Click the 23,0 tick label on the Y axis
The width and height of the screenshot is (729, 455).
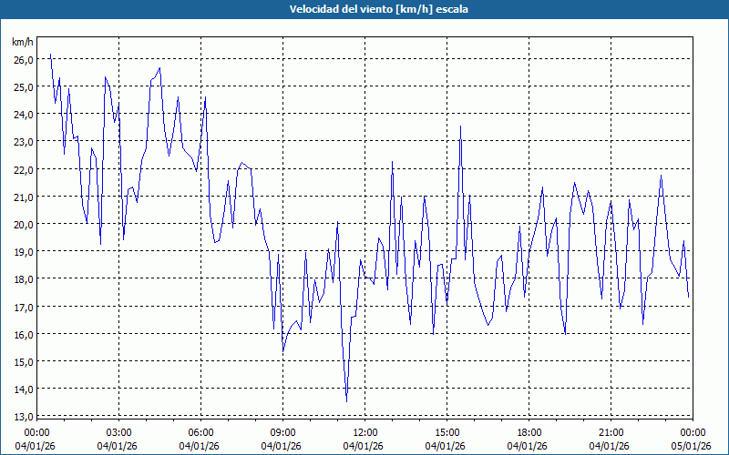click(23, 142)
